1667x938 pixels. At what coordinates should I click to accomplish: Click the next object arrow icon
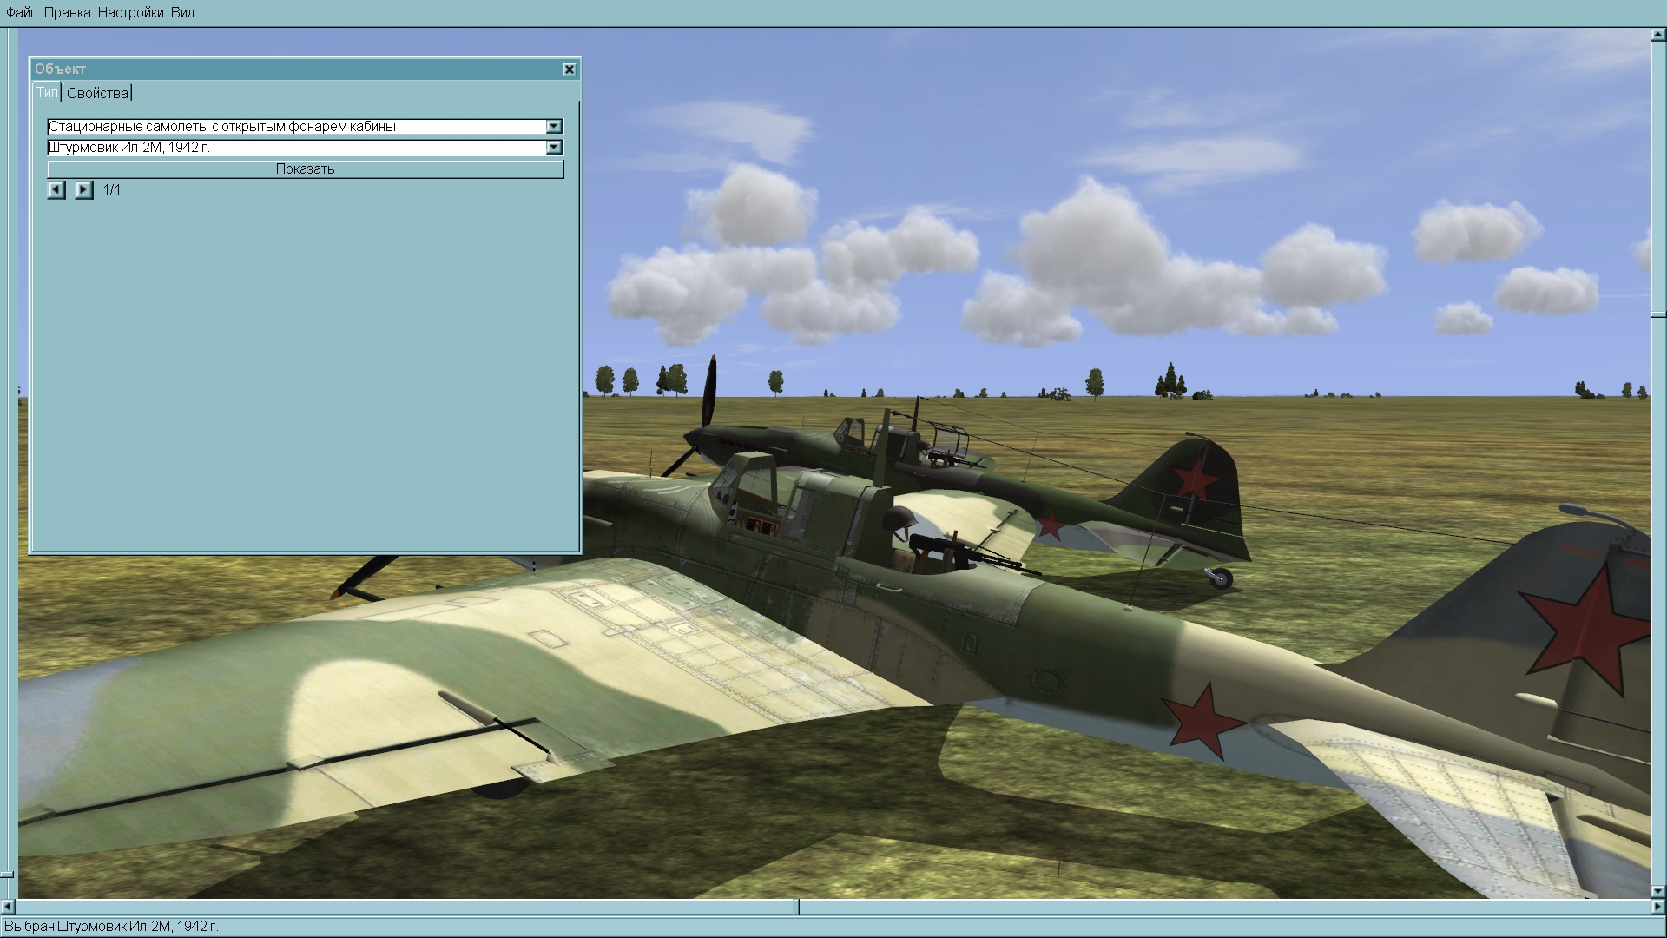(x=83, y=189)
